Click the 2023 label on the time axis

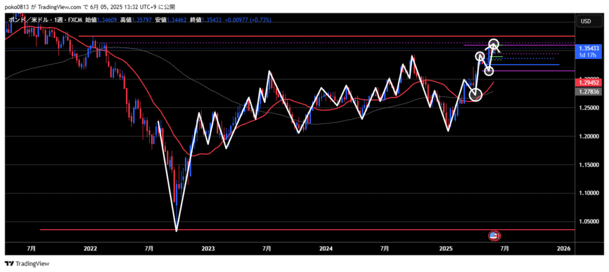click(208, 248)
